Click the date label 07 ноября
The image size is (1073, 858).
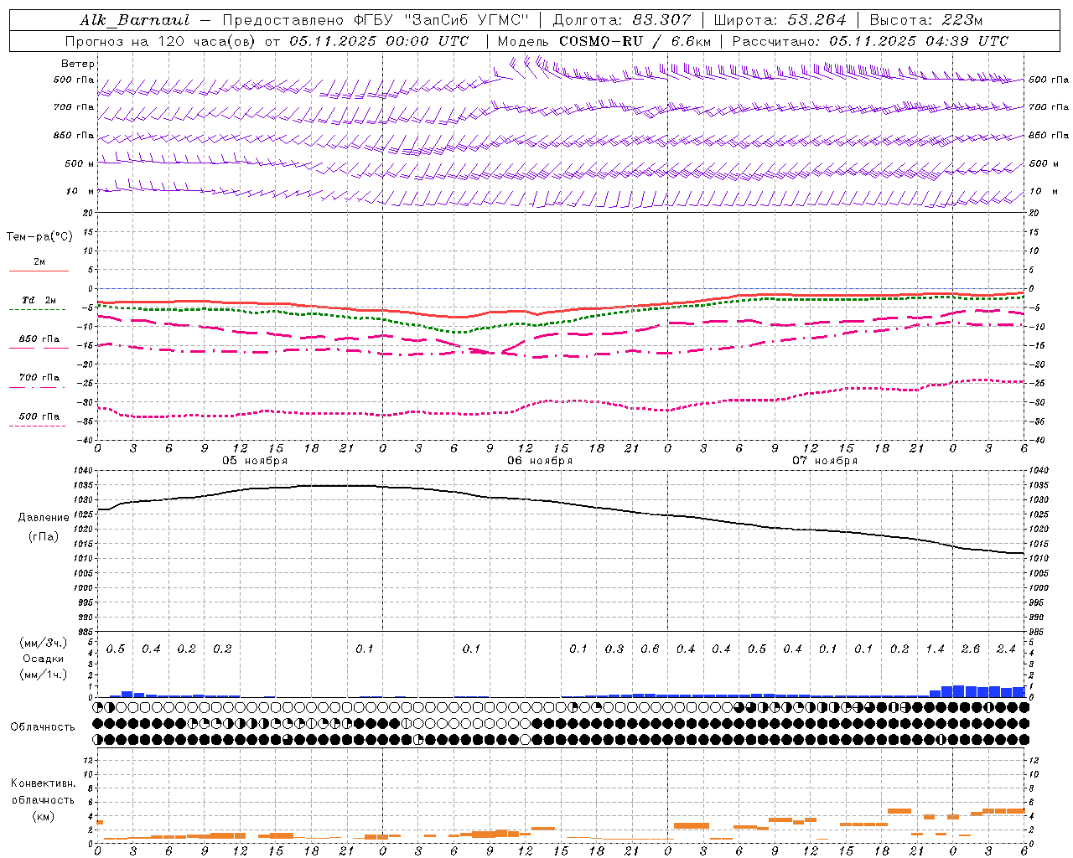825,460
